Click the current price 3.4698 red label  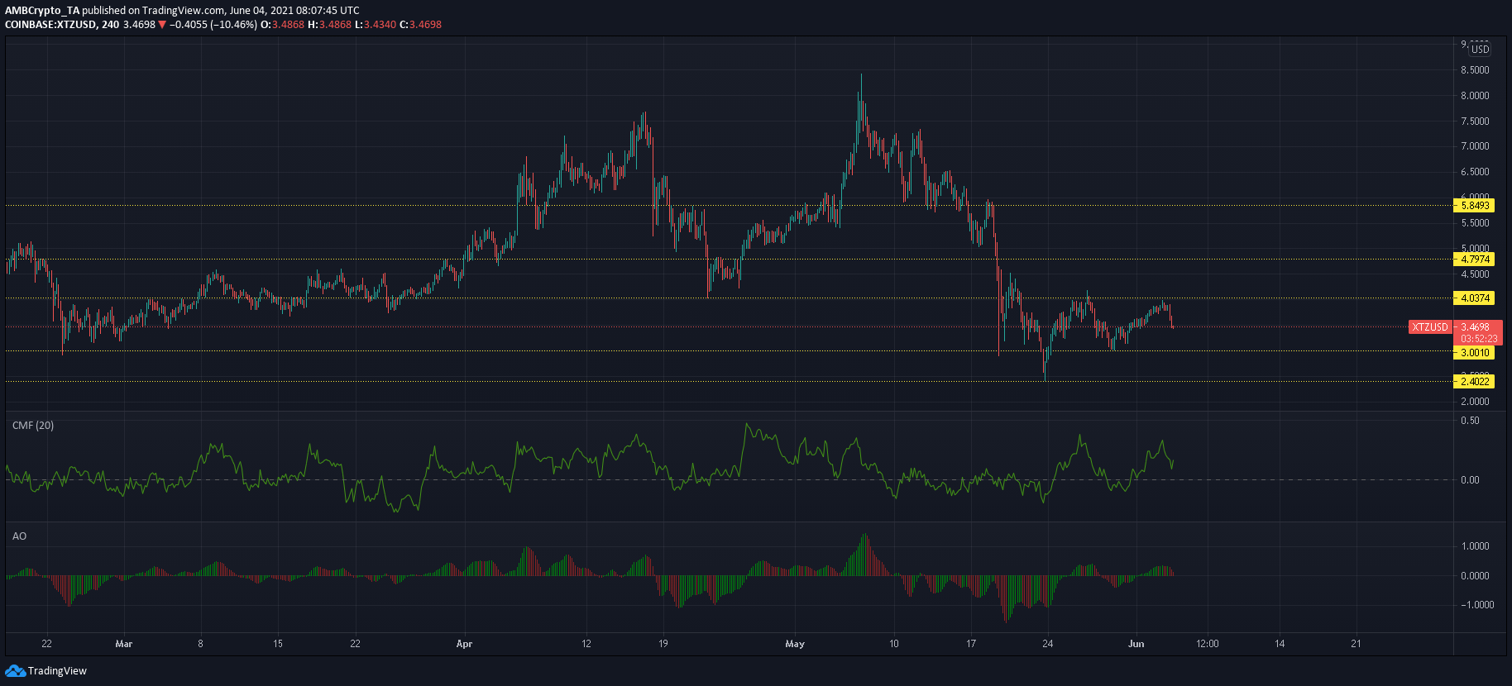point(1475,327)
